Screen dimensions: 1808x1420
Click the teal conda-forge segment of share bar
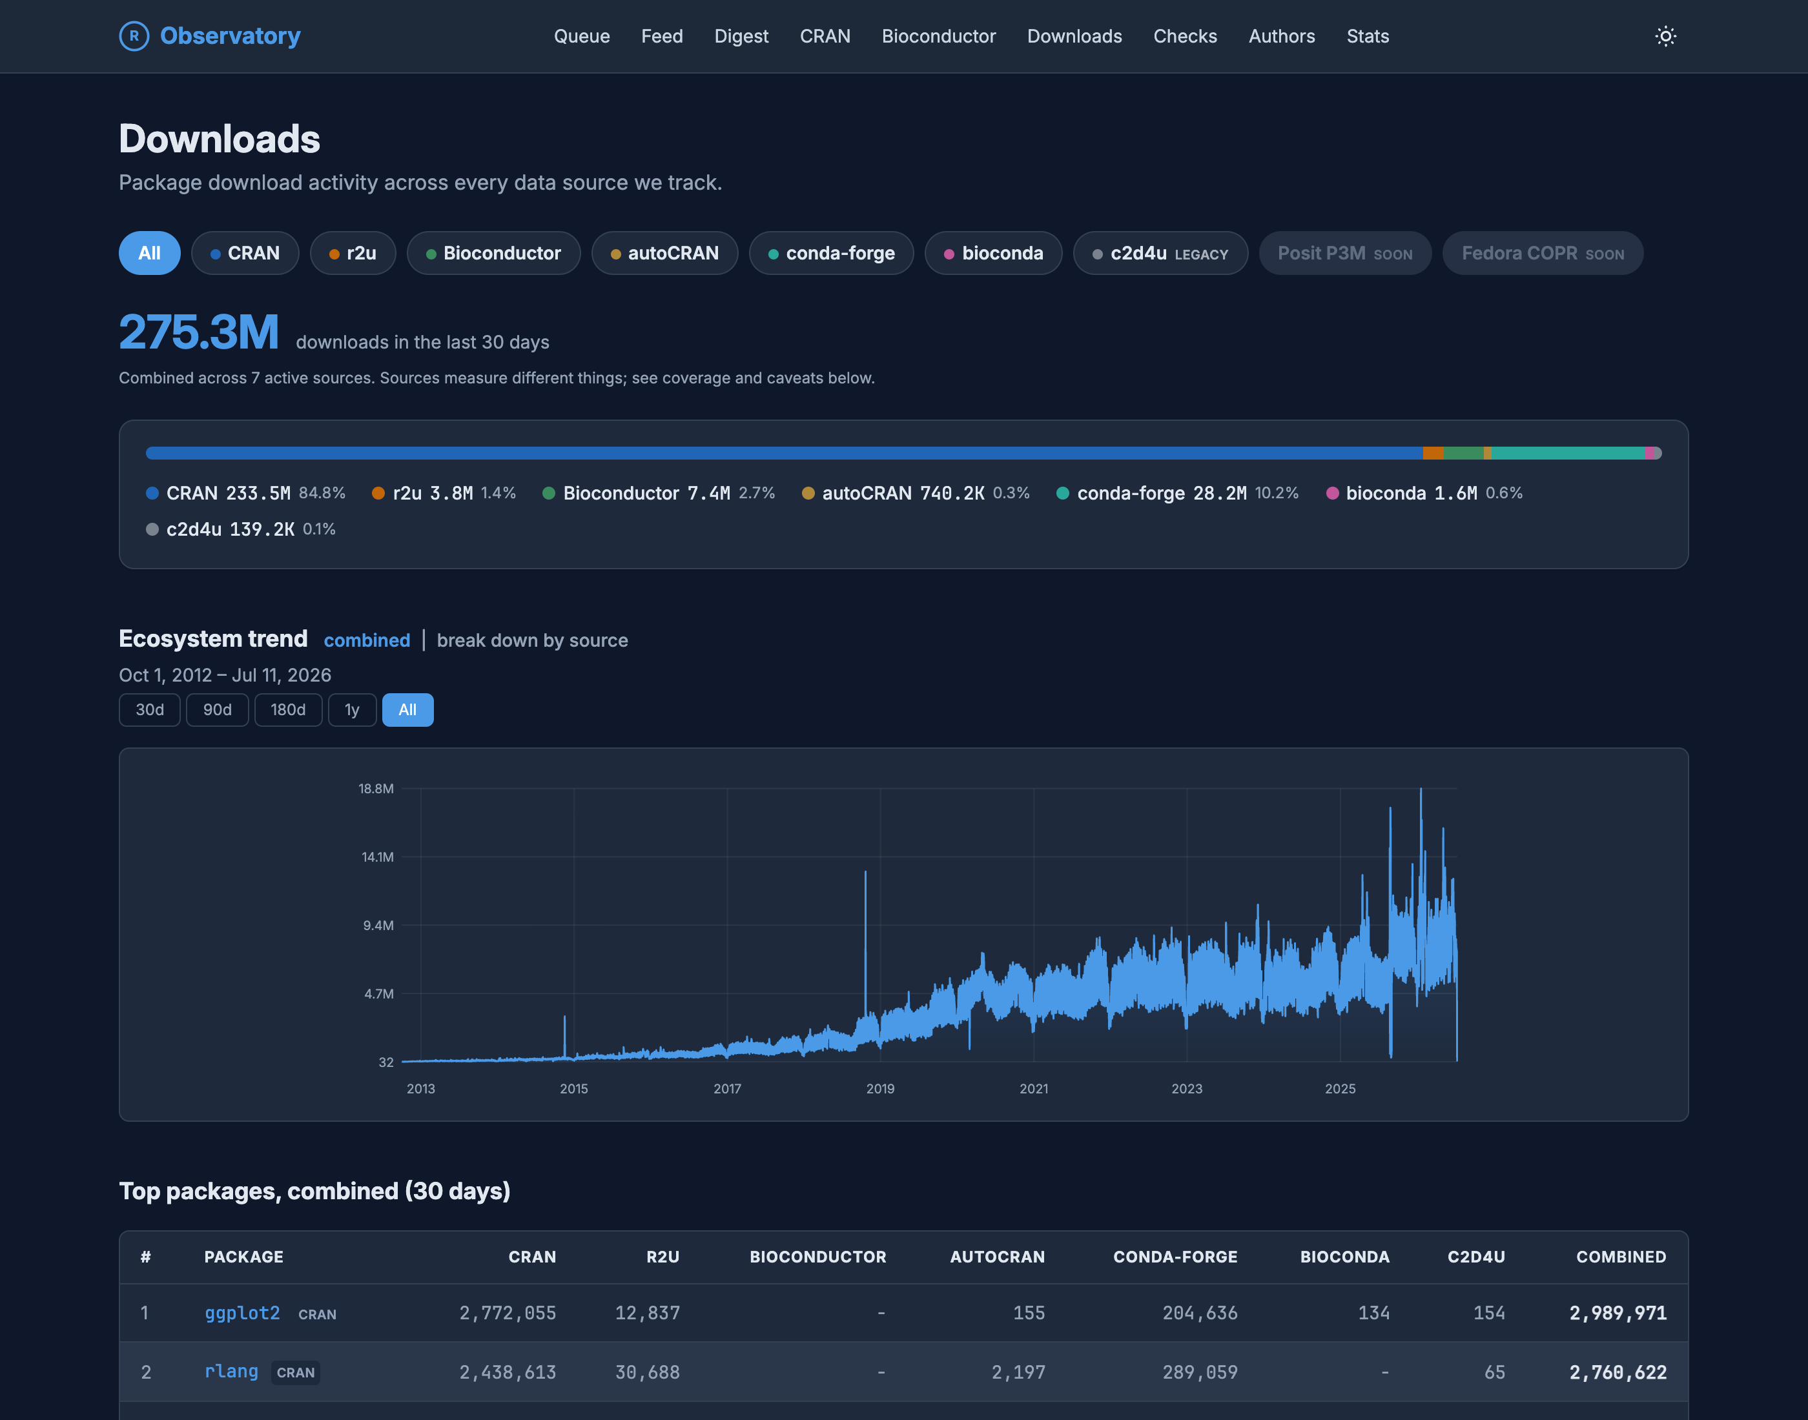(x=1568, y=453)
